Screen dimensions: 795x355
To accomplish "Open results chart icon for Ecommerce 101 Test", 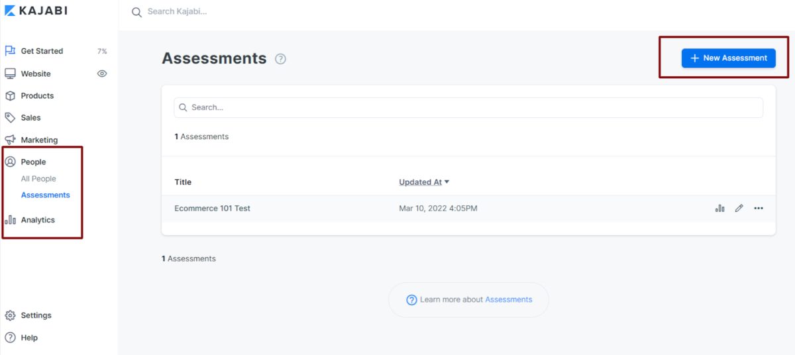I will click(x=719, y=208).
